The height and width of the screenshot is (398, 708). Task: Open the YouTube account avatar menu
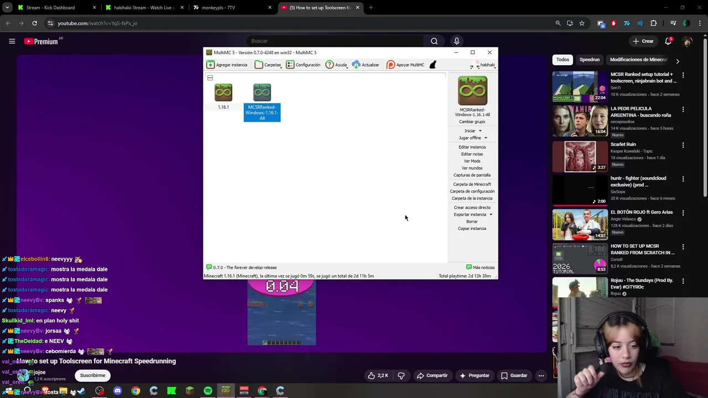(x=687, y=41)
